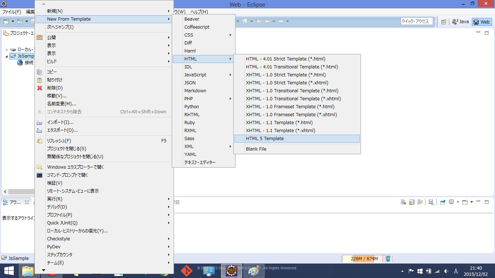
Task: Expand the JavaScript template submenu
Action: pyautogui.click(x=204, y=75)
